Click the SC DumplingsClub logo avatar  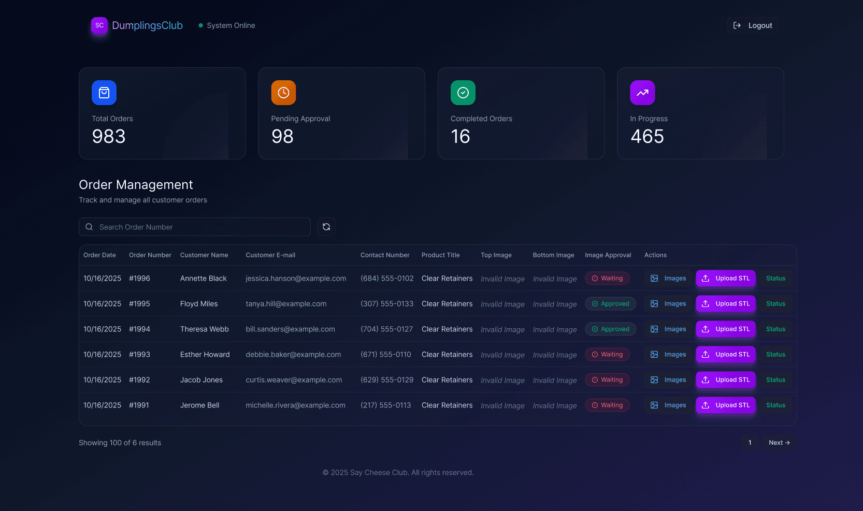point(99,25)
